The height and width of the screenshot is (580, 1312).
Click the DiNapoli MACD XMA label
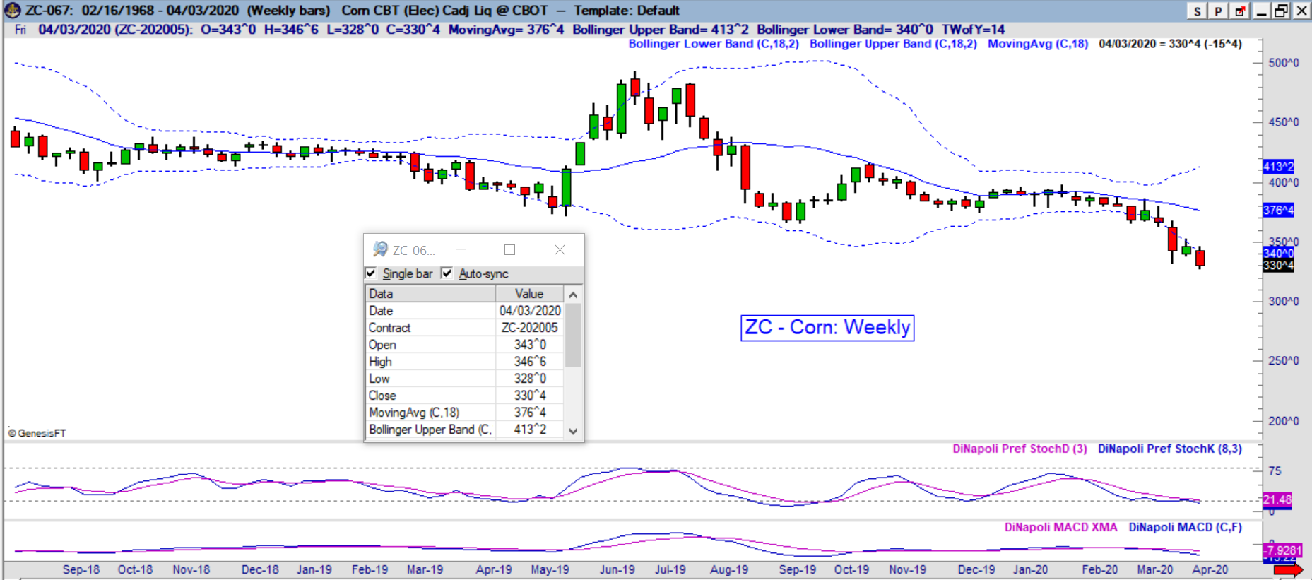[x=1061, y=527]
